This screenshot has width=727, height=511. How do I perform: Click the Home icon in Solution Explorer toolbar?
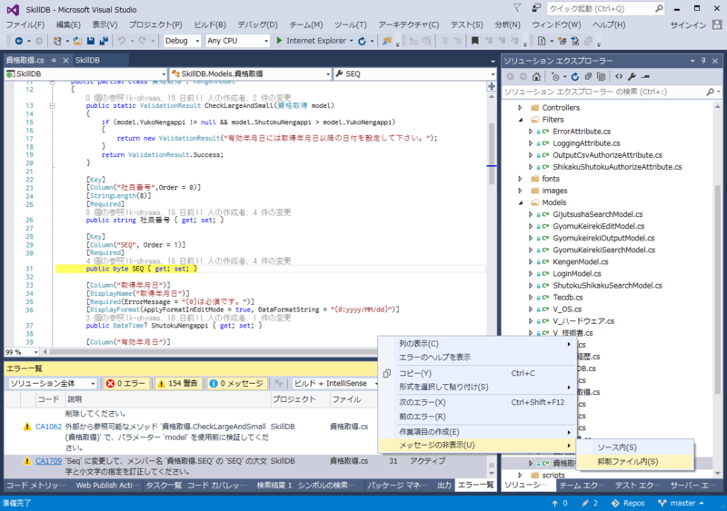[536, 76]
